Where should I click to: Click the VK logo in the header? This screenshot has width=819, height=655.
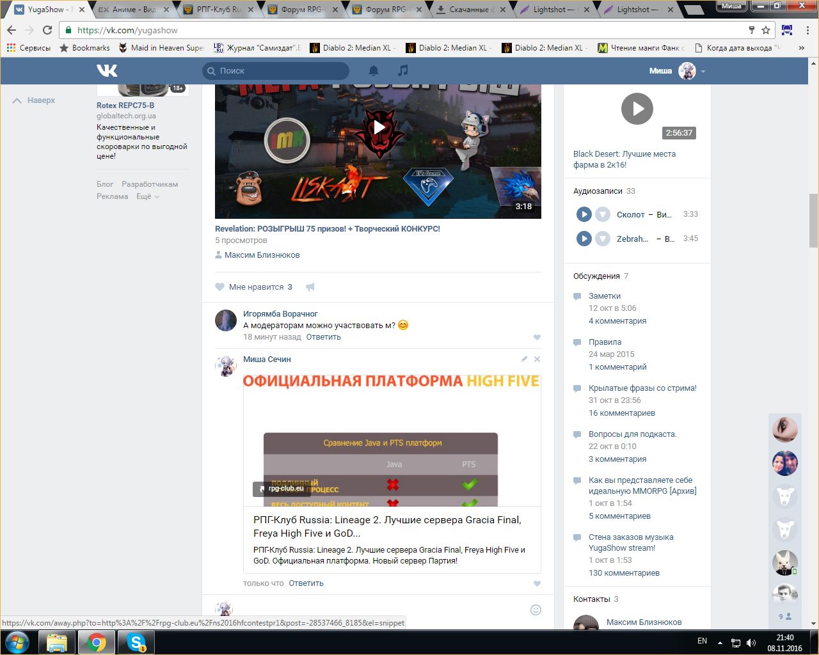[107, 70]
